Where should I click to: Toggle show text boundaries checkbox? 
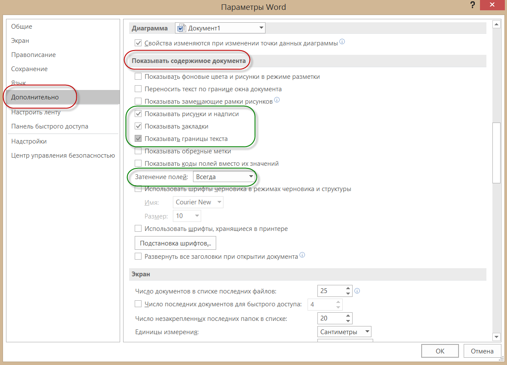[x=138, y=138]
